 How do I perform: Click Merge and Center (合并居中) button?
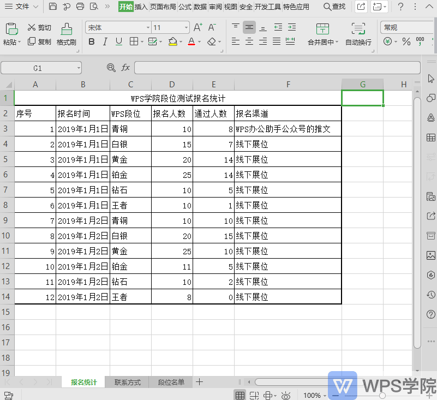pos(322,34)
